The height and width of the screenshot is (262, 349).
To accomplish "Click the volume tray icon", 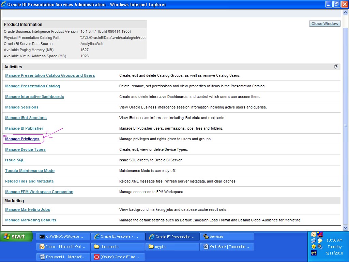I will tap(320, 246).
